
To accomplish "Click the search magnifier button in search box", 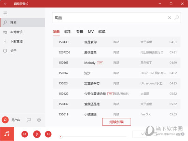I will click(x=177, y=18).
